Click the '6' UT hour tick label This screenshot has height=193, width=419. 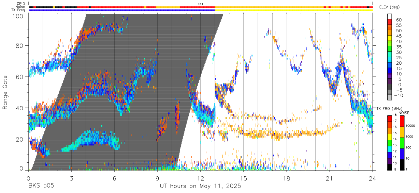point(115,178)
